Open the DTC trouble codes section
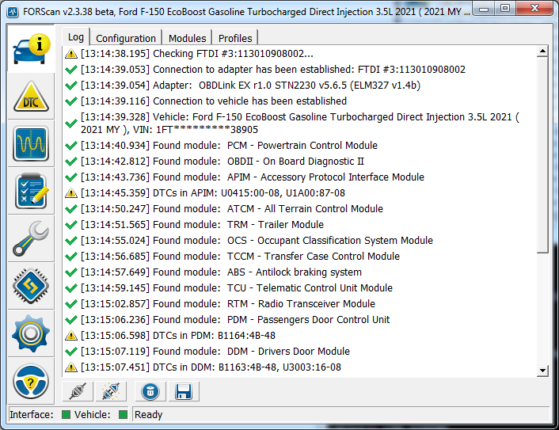Viewport: 559px width, 430px height. click(31, 97)
